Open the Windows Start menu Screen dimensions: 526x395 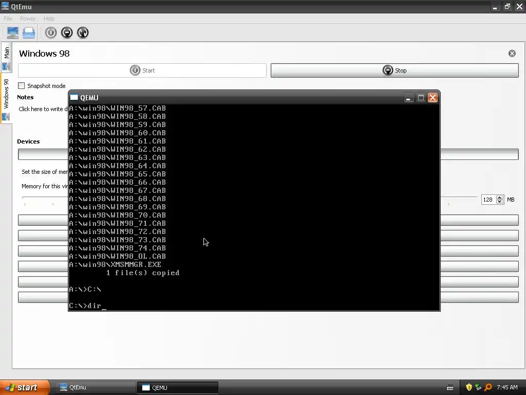point(24,387)
